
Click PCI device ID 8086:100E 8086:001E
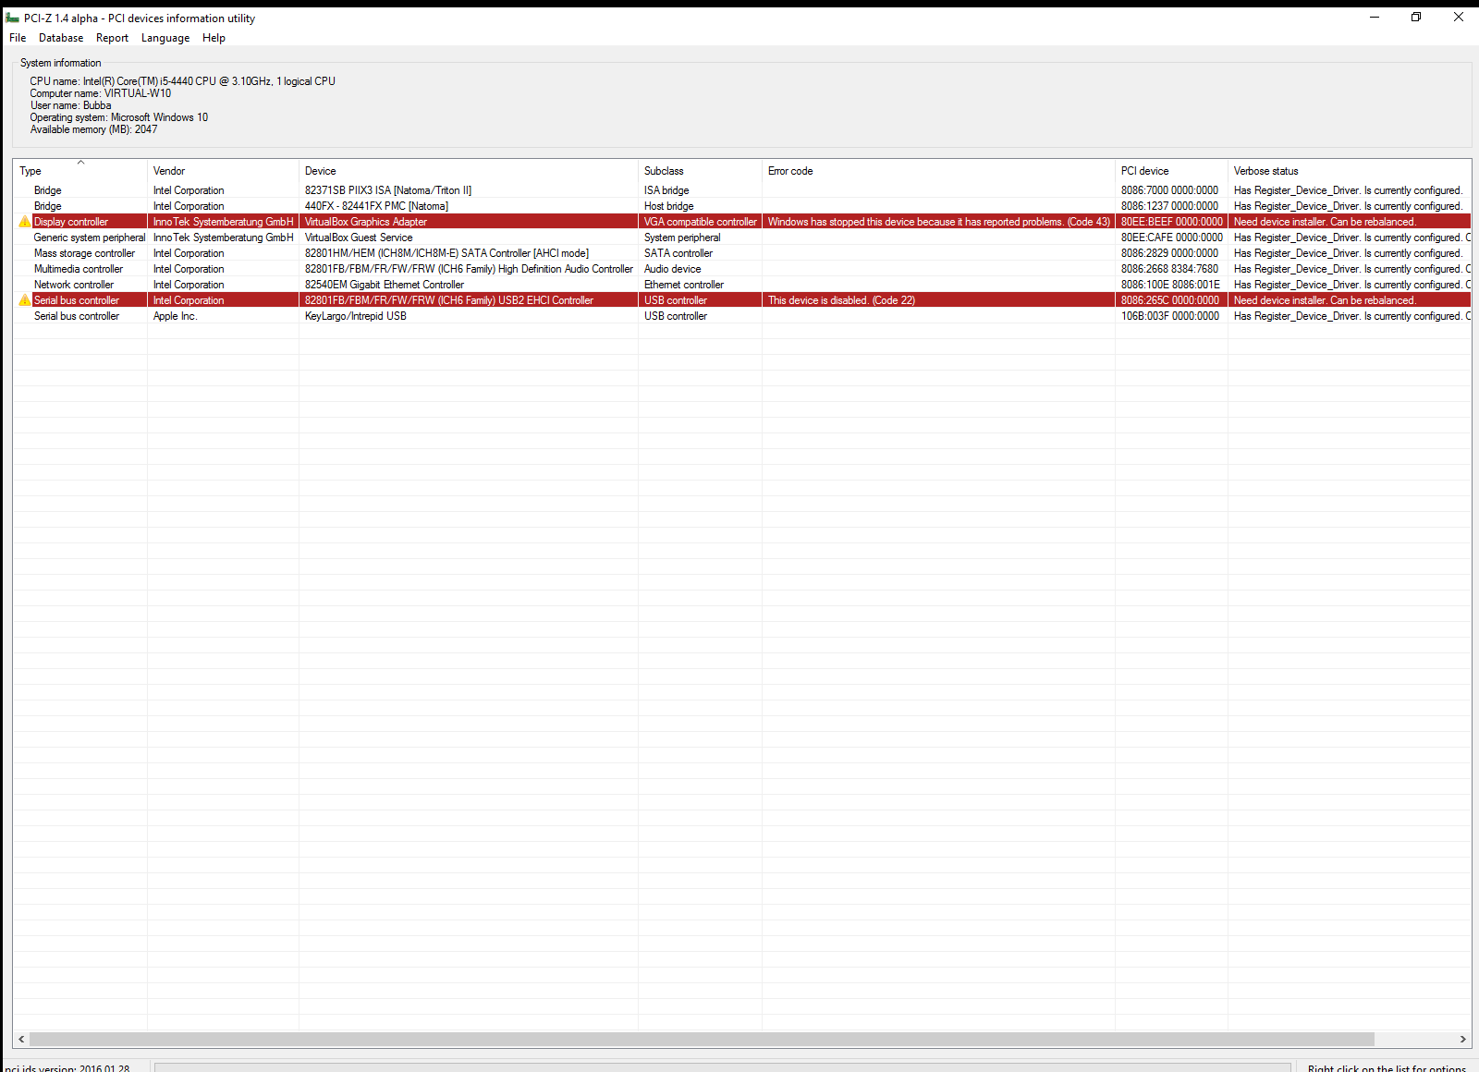(1171, 285)
